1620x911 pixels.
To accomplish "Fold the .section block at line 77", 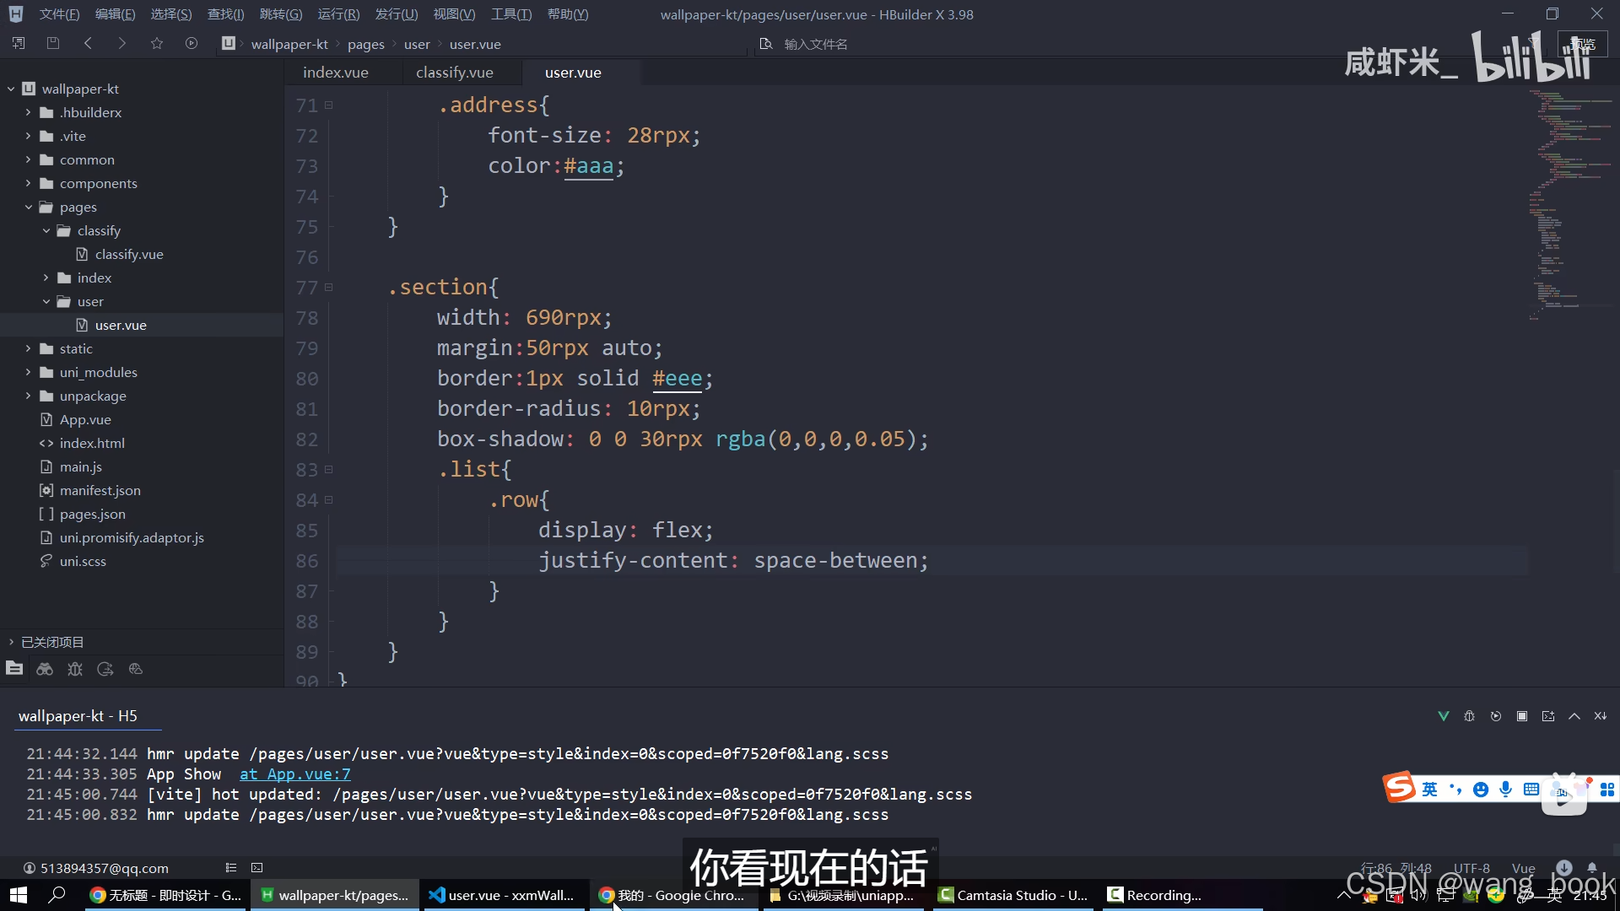I will pyautogui.click(x=329, y=288).
